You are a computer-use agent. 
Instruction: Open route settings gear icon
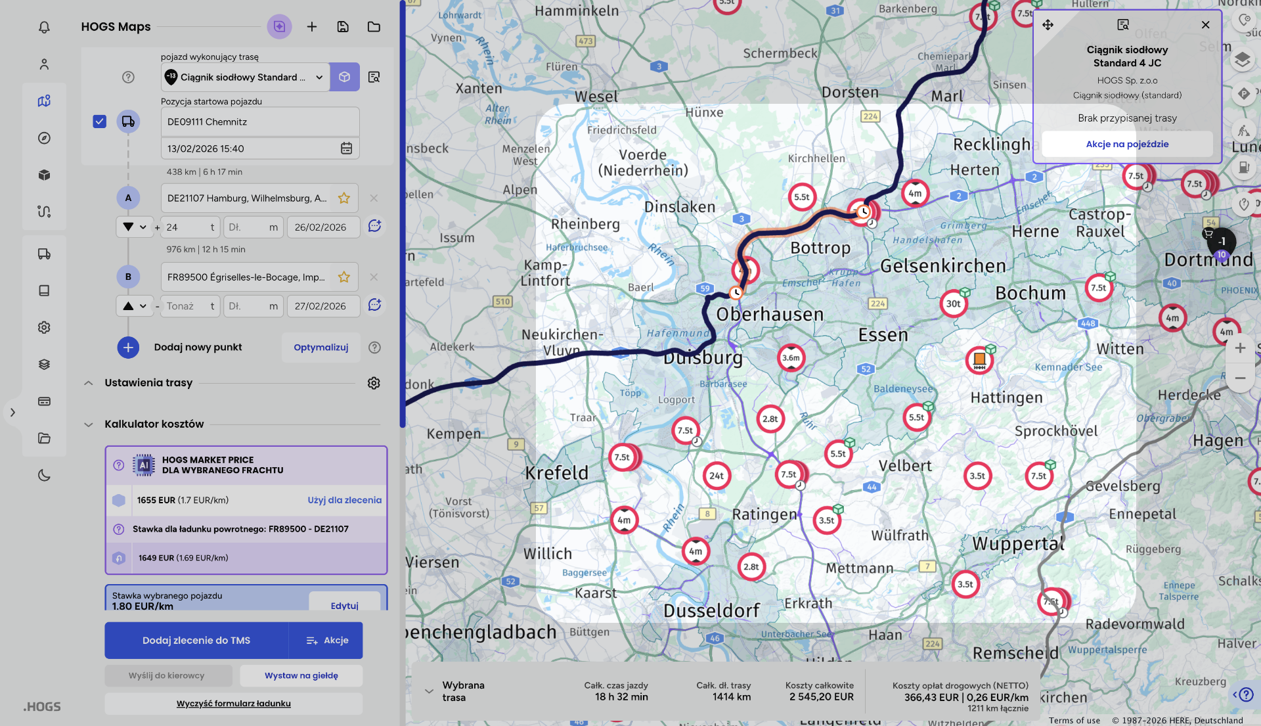pos(374,383)
